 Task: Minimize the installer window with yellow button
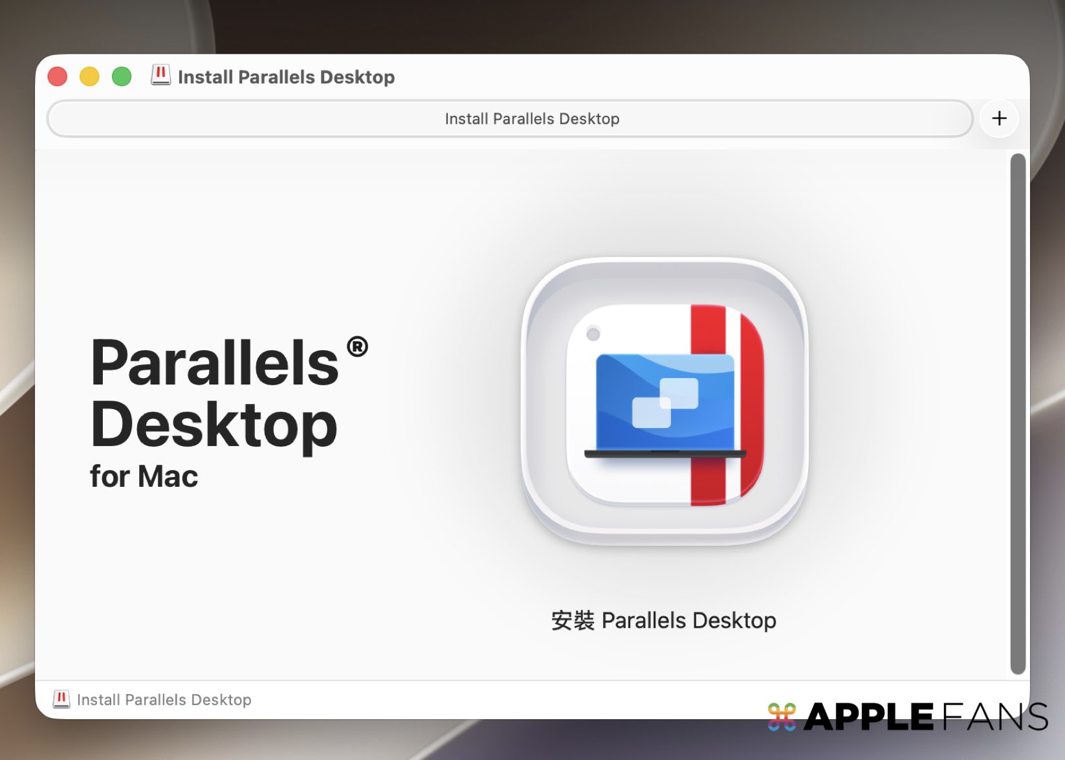89,76
